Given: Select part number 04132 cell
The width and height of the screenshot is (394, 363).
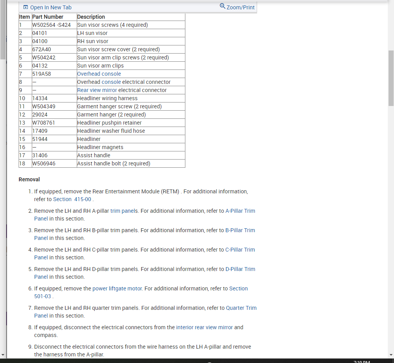Looking at the screenshot, I should (54, 66).
